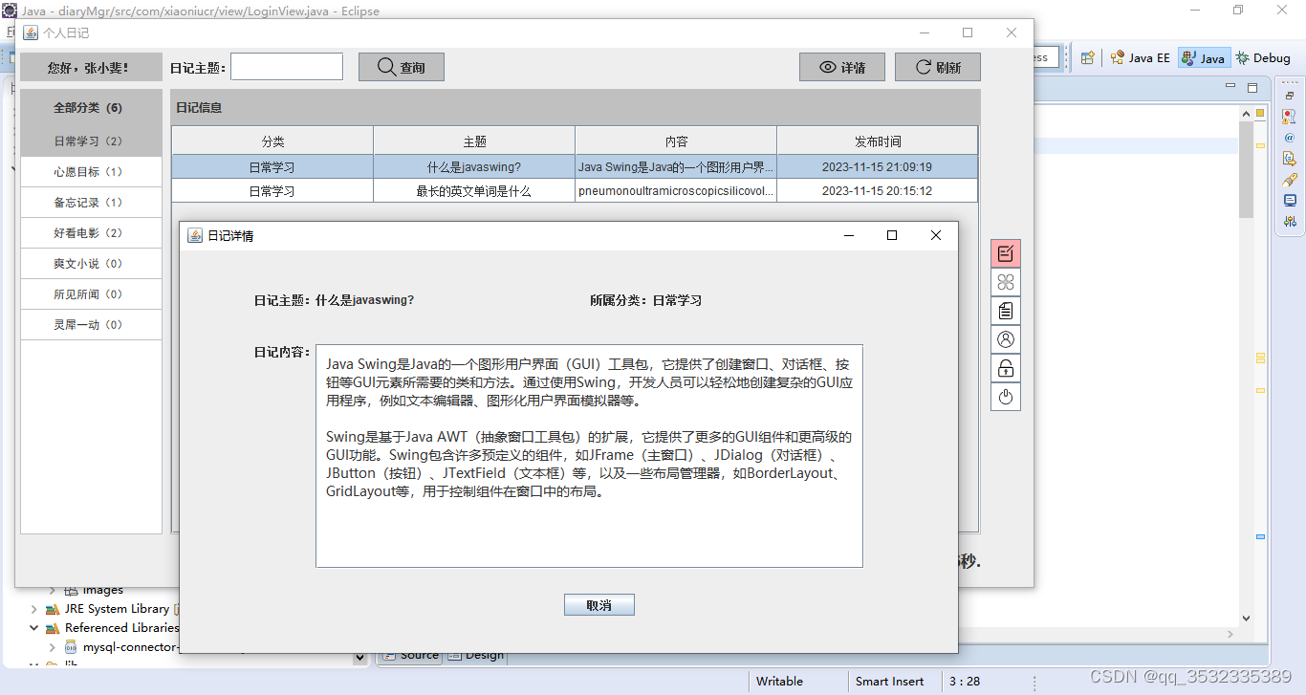Click the pink diary edit icon
Viewport: 1306px width, 695px height.
coord(1005,253)
